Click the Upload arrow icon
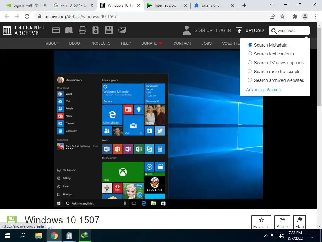Image resolution: width=322 pixels, height=242 pixels. (239, 31)
